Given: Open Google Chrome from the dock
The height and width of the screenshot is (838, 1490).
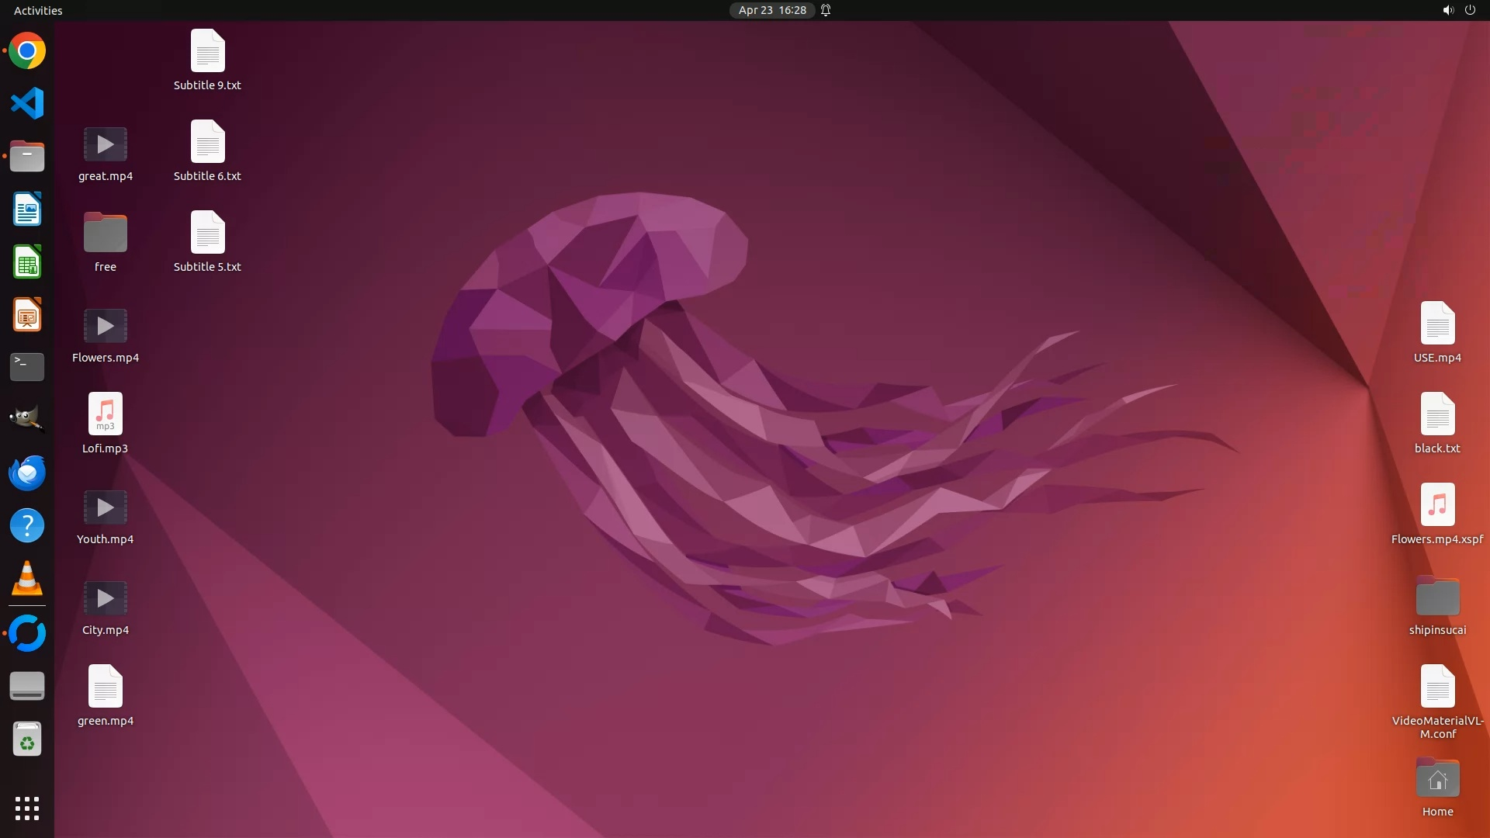Looking at the screenshot, I should pyautogui.click(x=27, y=51).
